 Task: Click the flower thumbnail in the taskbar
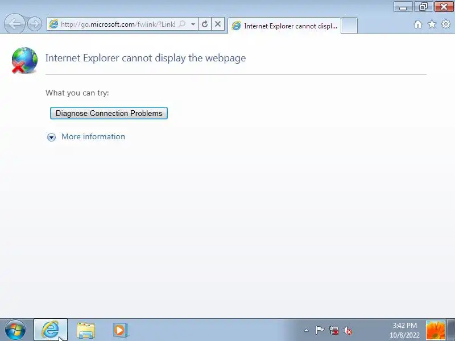click(435, 330)
